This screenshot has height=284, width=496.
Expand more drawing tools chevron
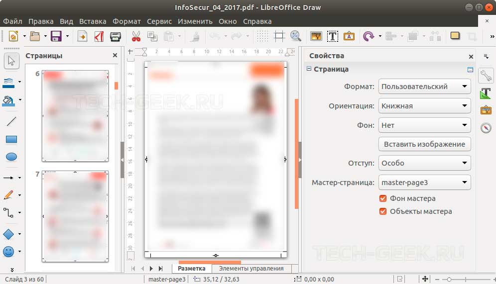click(12, 270)
